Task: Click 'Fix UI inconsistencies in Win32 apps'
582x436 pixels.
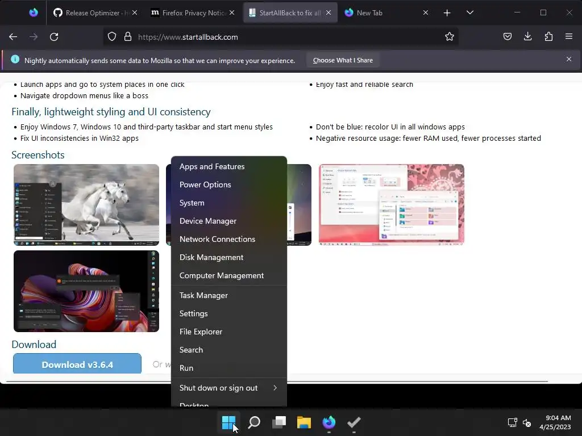Action: pos(80,139)
